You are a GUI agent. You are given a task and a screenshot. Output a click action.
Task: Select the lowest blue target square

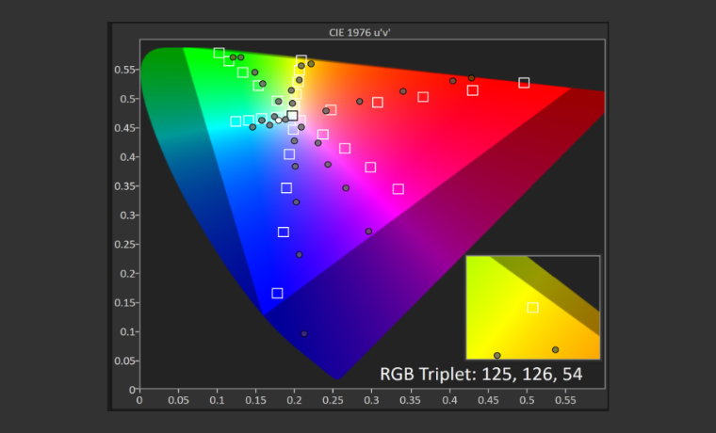[x=277, y=293]
